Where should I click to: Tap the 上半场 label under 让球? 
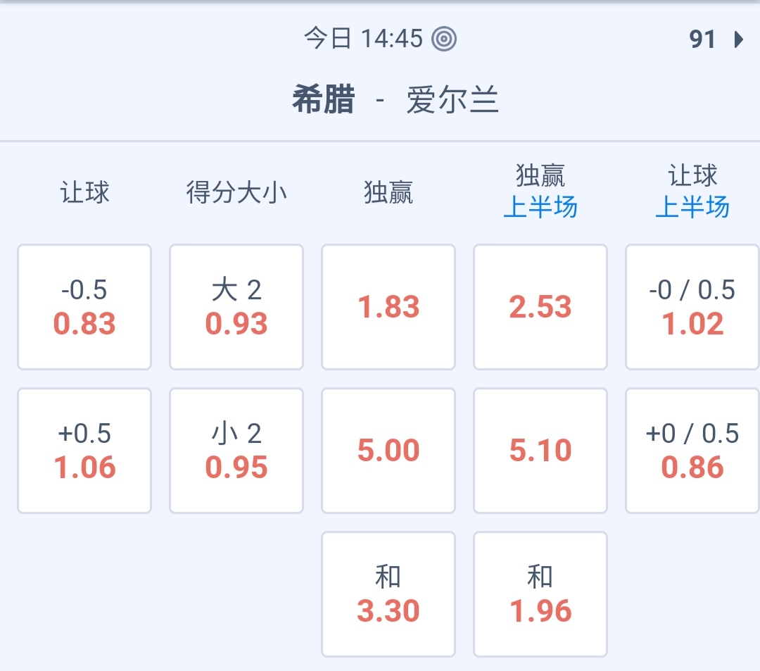coord(692,208)
